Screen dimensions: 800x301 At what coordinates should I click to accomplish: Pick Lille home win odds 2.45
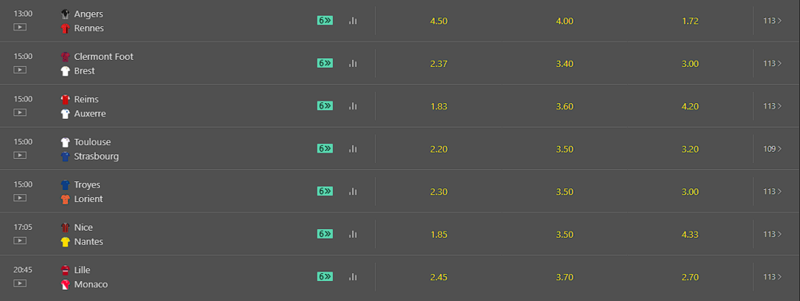pos(438,278)
